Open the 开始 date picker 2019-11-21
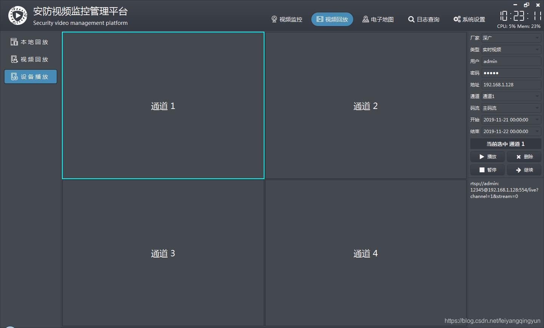 click(x=512, y=120)
